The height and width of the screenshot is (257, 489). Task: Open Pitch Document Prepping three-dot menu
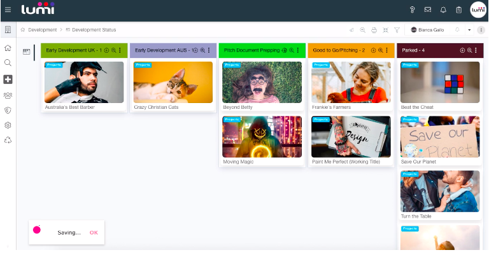click(298, 50)
